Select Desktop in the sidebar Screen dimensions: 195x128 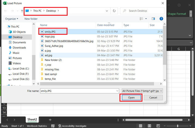pyautogui.click(x=17, y=37)
